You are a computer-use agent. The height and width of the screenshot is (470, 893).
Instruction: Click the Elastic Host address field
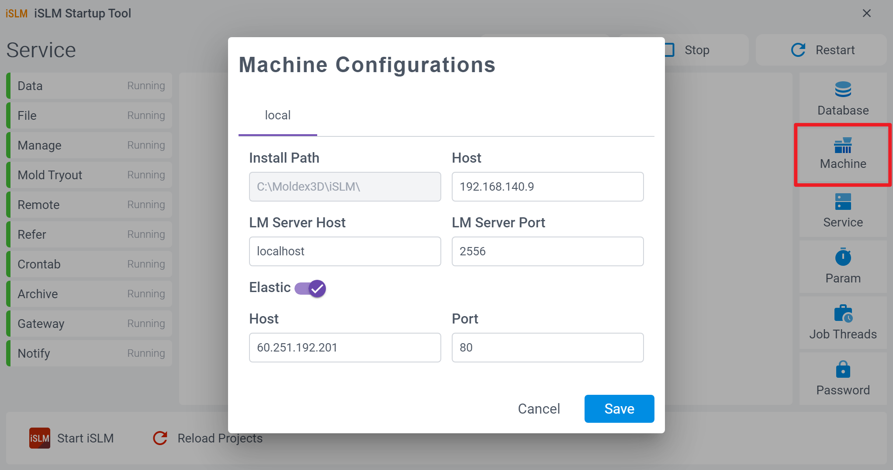tap(344, 348)
